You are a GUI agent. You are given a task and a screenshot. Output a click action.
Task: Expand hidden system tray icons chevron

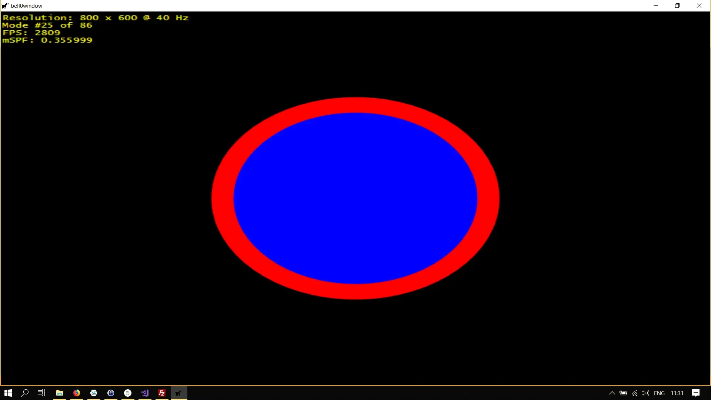pyautogui.click(x=612, y=393)
